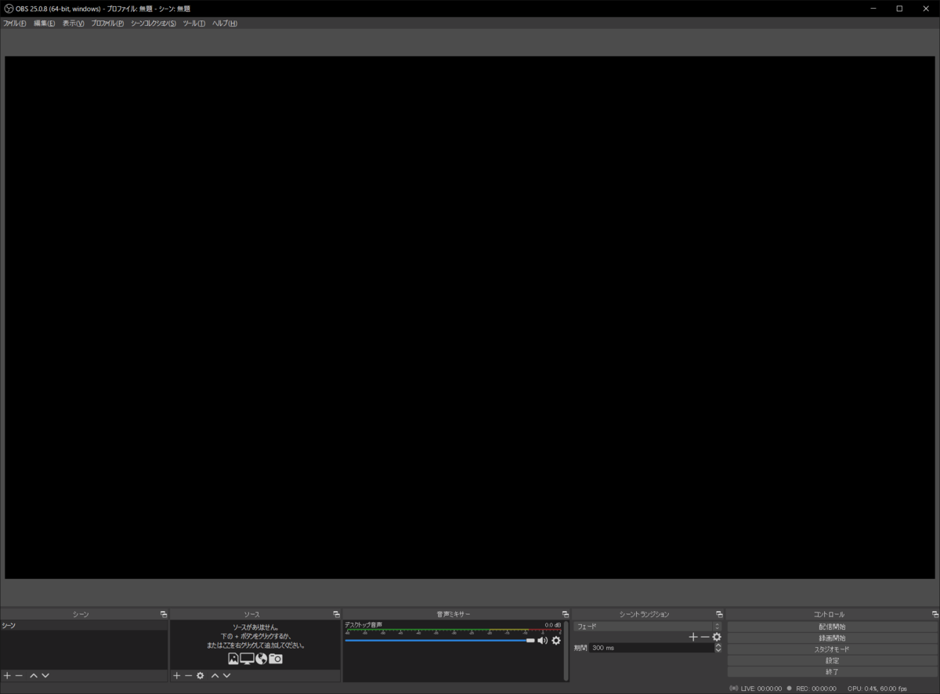This screenshot has width=940, height=694.
Task: Exit OBS with the 終了 button
Action: 832,672
